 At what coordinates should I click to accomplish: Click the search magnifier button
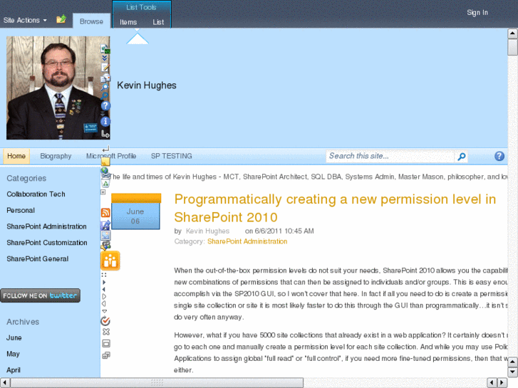(462, 156)
